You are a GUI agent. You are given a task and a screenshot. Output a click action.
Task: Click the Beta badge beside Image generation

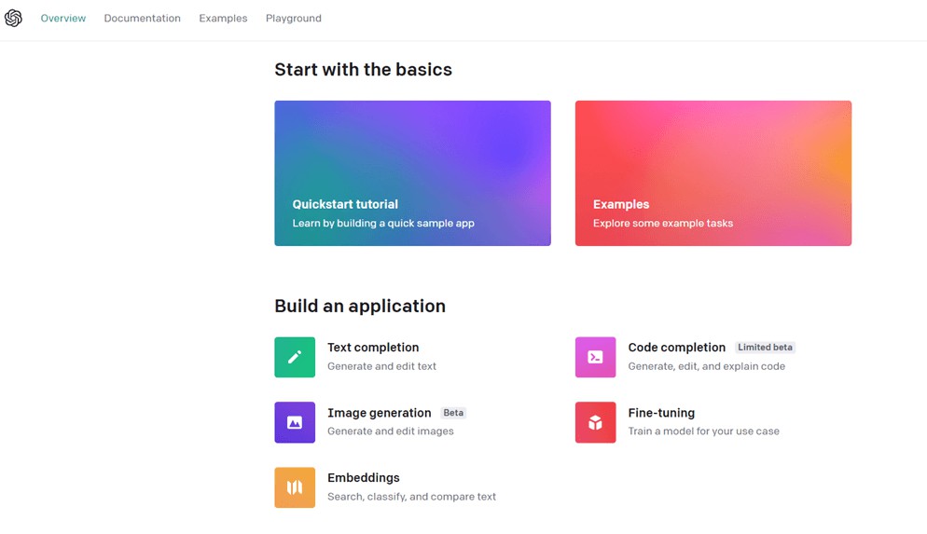(453, 413)
